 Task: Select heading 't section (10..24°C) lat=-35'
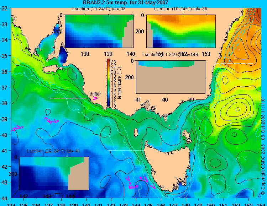click(180, 9)
